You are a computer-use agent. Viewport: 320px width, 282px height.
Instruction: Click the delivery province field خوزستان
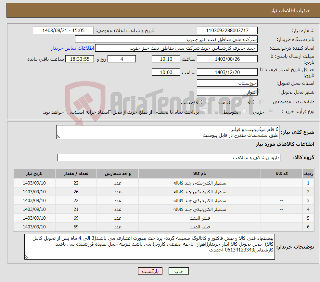pos(227,83)
